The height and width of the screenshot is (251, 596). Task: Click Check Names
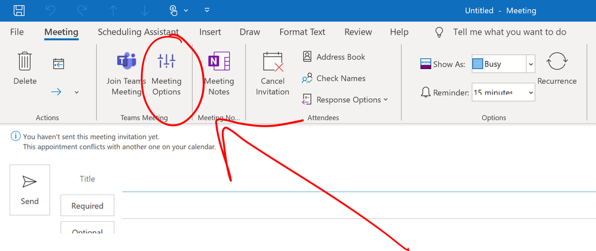333,79
